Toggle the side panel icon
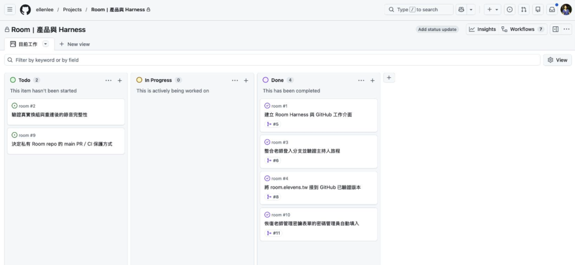 pos(555,29)
